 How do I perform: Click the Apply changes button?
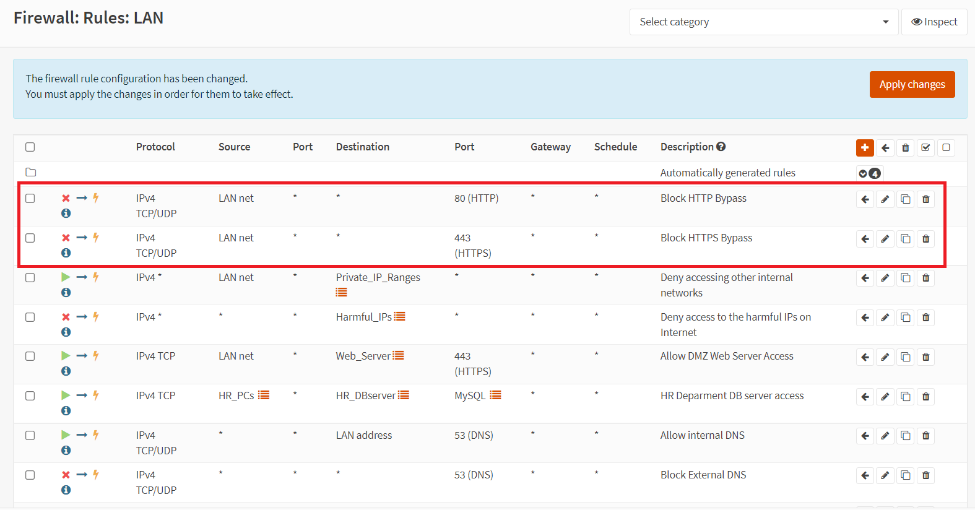(x=912, y=85)
